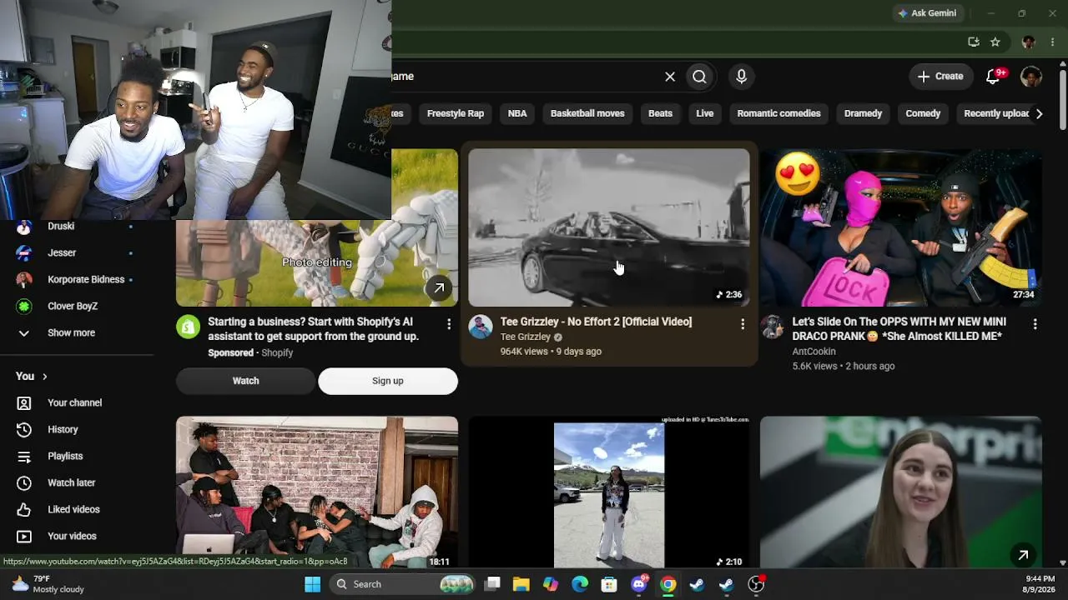
Task: Open the Let's Slide On The OPPS title
Action: click(899, 329)
